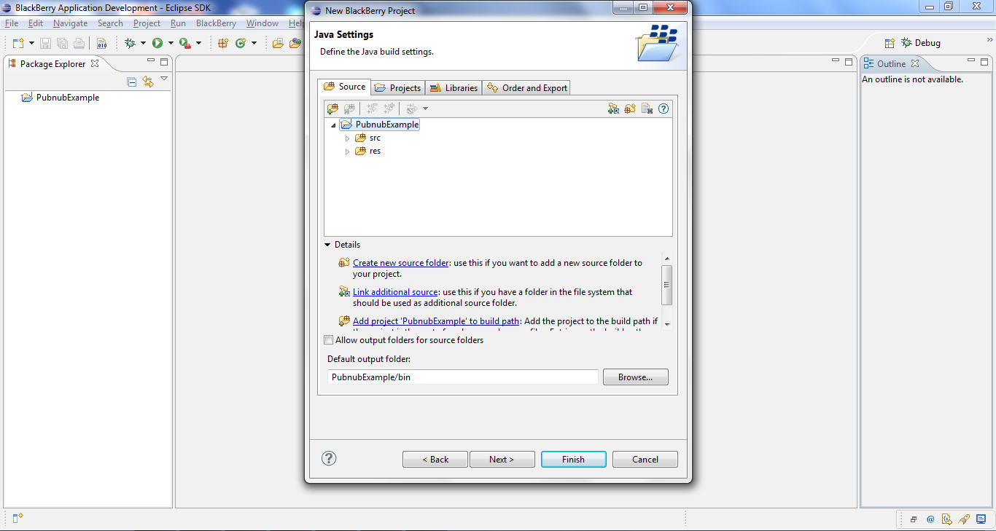Open the BlackBerry menu

(216, 23)
